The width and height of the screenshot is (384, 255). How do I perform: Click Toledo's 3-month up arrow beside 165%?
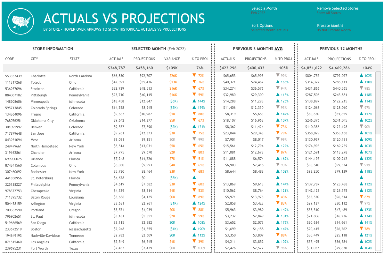click(x=278, y=82)
